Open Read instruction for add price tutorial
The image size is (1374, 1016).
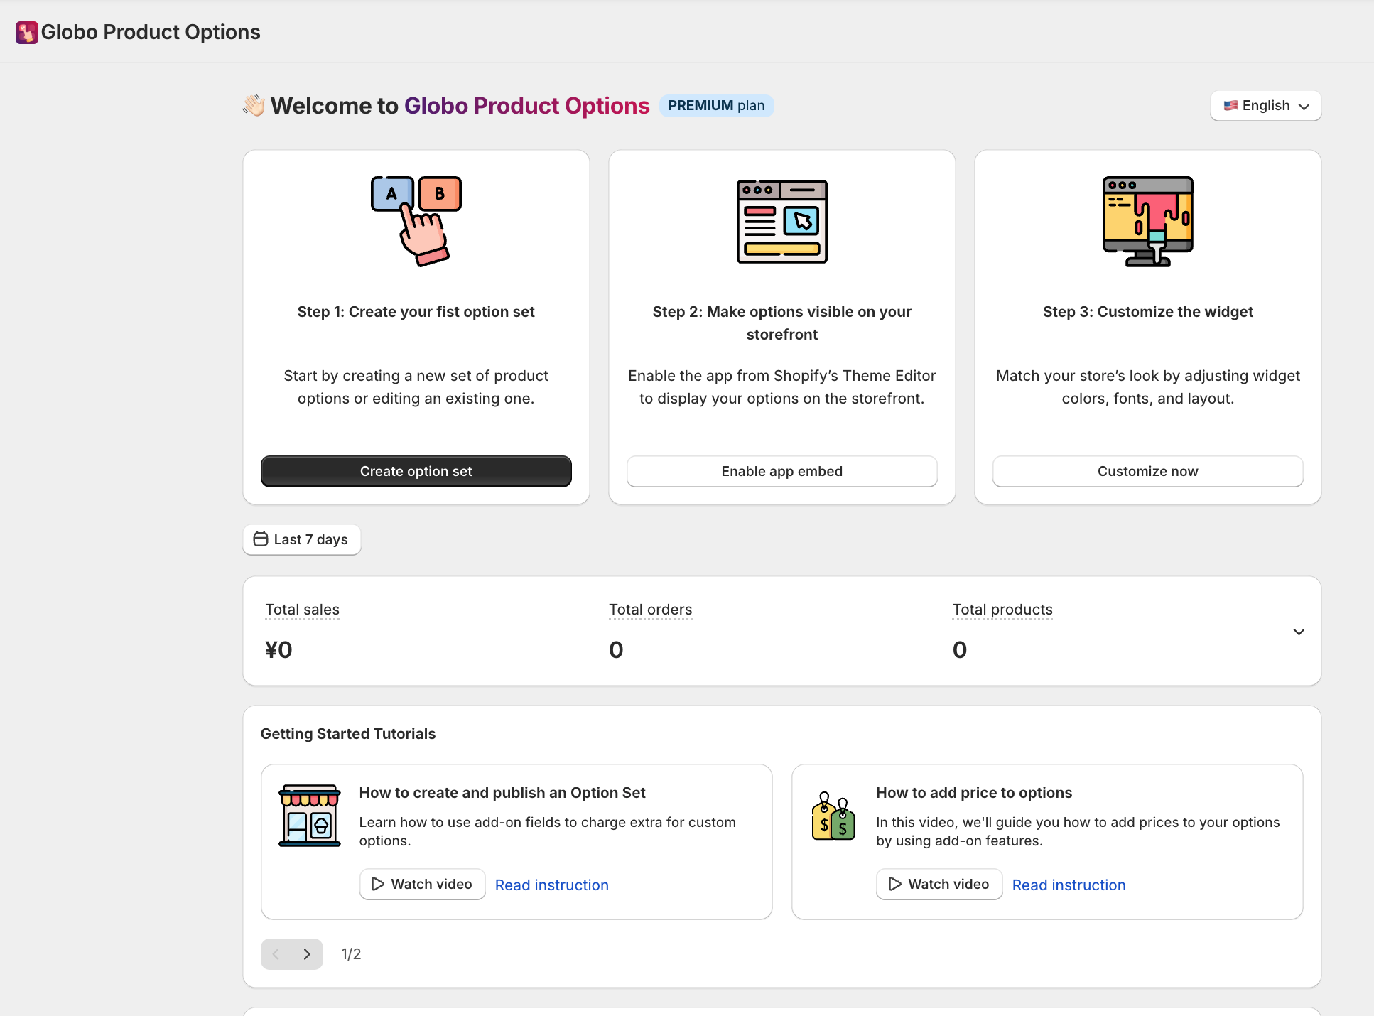tap(1069, 885)
